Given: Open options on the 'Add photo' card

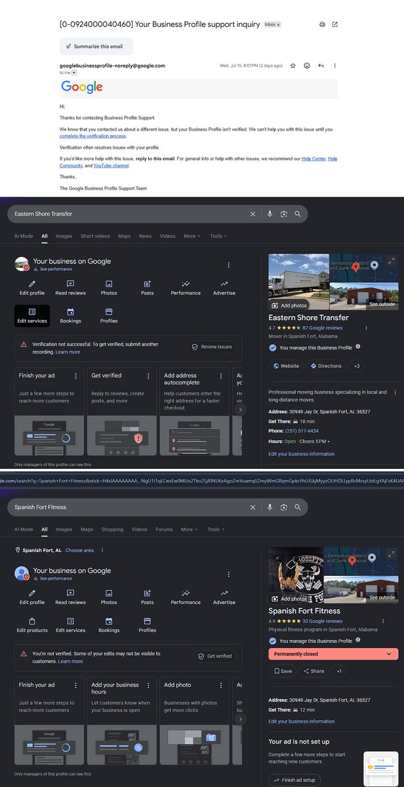Looking at the screenshot, I should 220,685.
